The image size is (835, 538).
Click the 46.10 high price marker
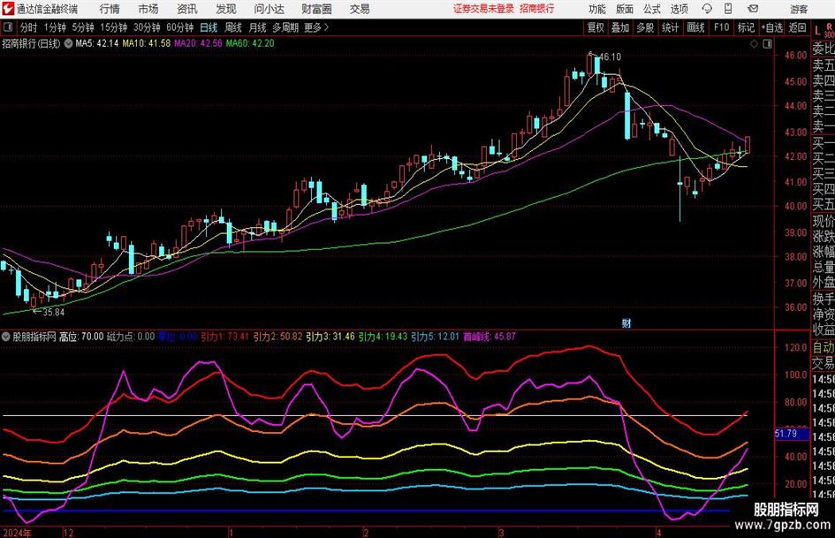610,57
